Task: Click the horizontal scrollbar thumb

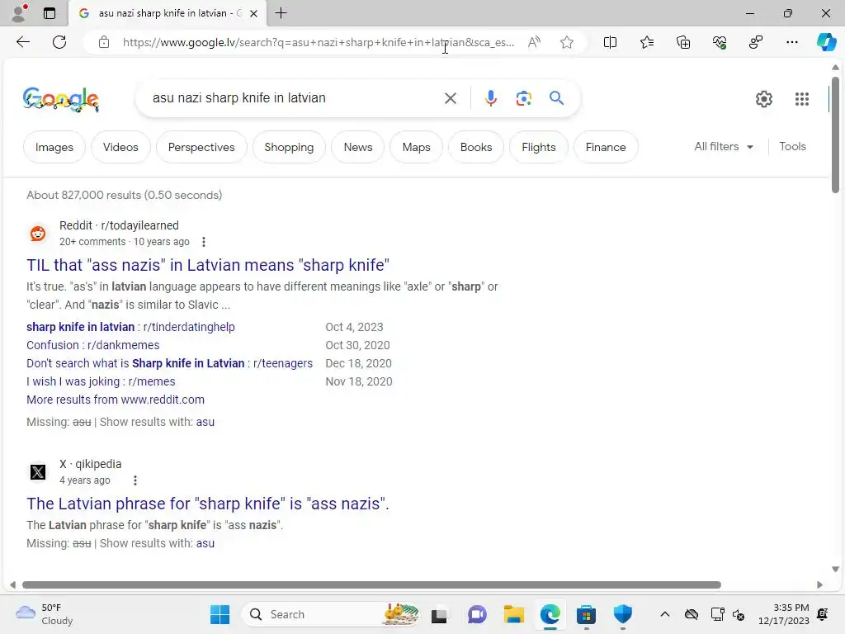Action: pyautogui.click(x=371, y=585)
